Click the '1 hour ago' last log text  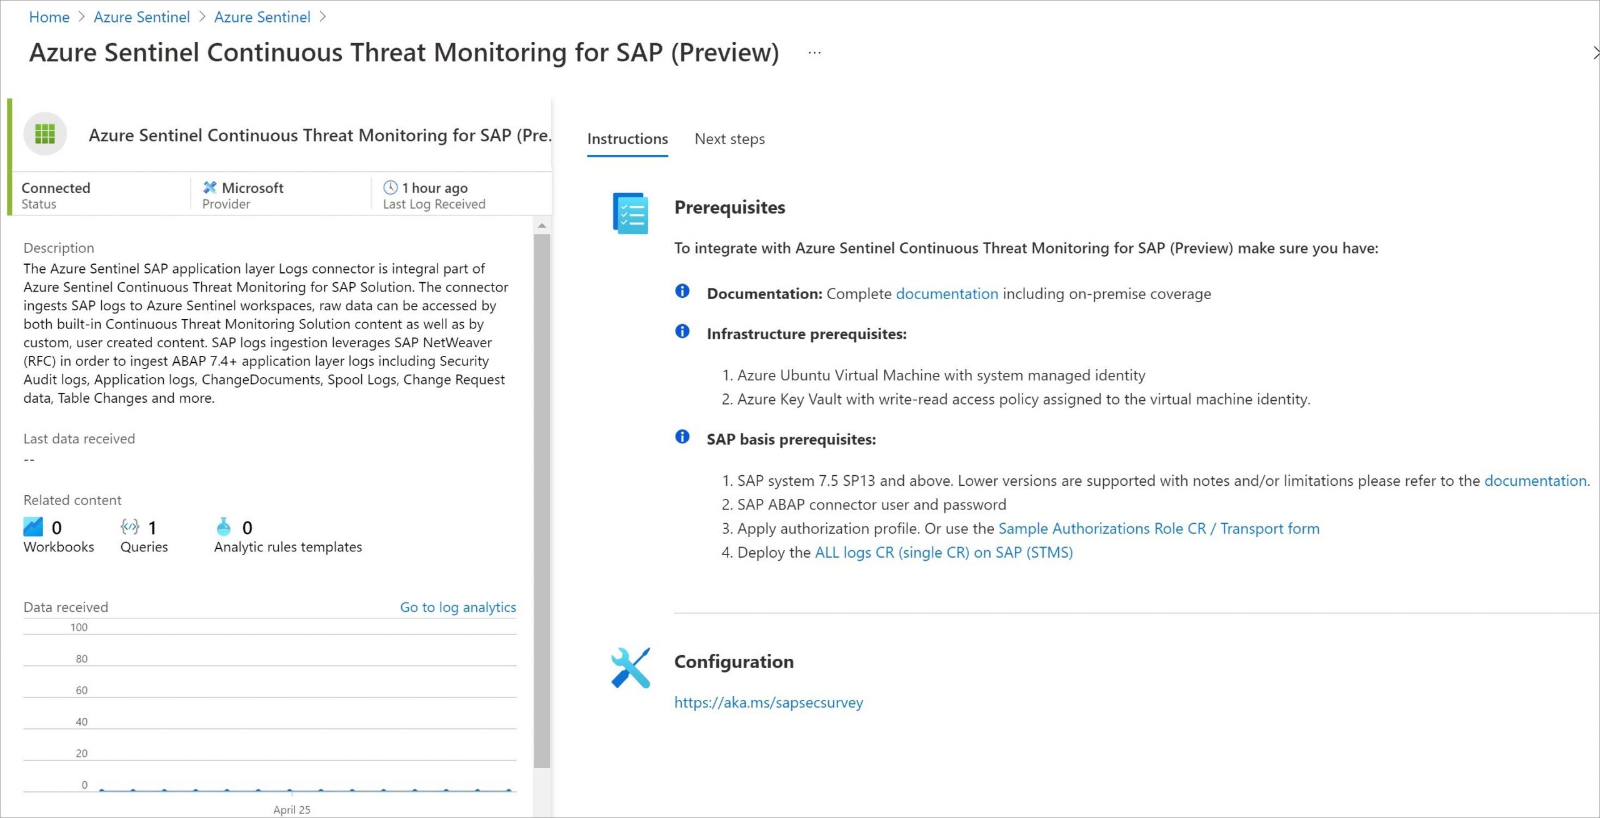[434, 188]
